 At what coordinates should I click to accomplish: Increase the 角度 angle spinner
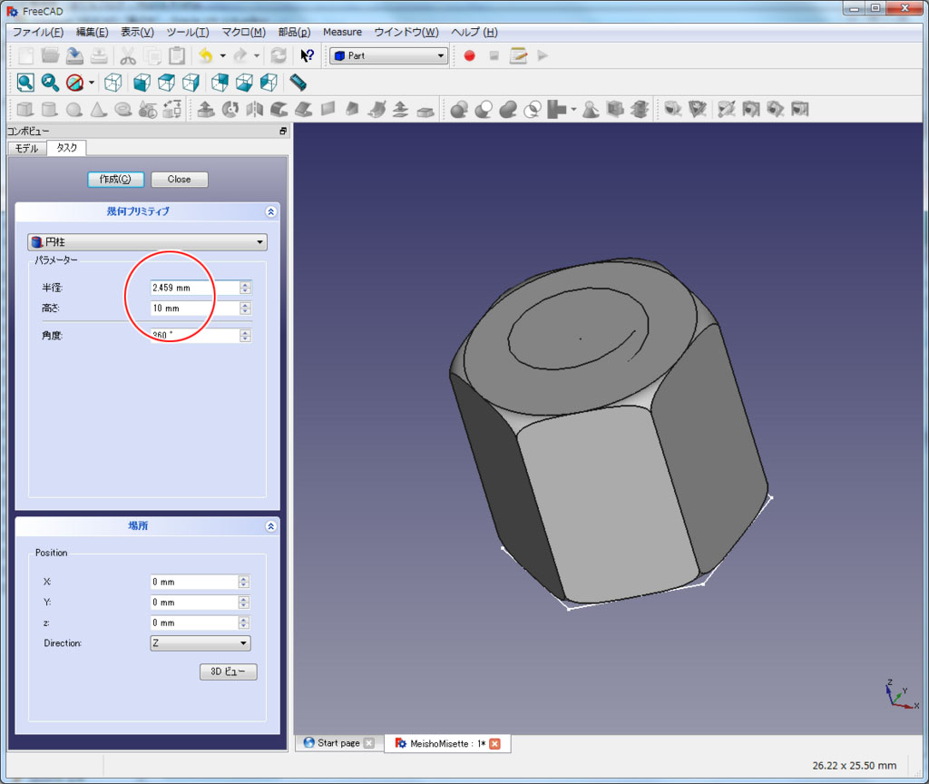(x=245, y=332)
